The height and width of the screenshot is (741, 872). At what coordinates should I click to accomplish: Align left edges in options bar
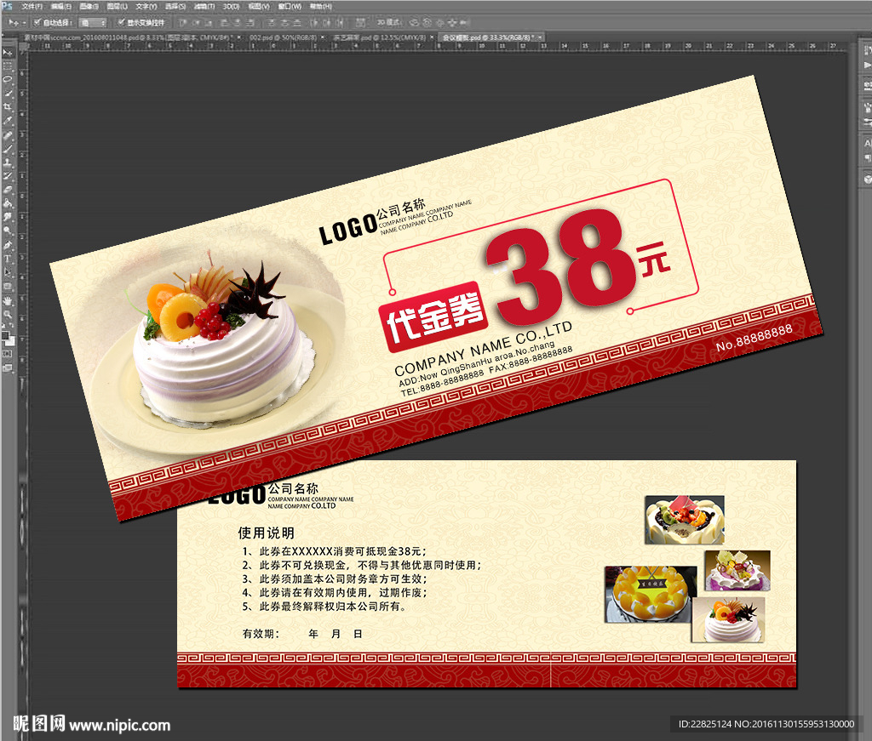click(224, 22)
